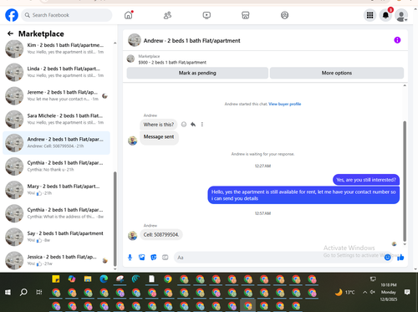Open the Friends icon in top bar
This screenshot has height=312, width=418.
[x=167, y=15]
